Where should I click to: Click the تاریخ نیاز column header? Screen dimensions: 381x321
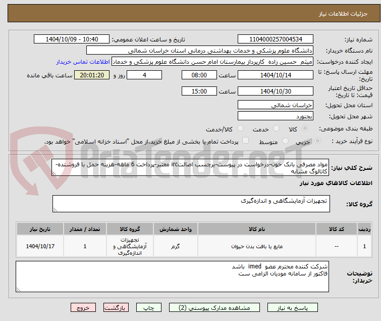coord(40,229)
